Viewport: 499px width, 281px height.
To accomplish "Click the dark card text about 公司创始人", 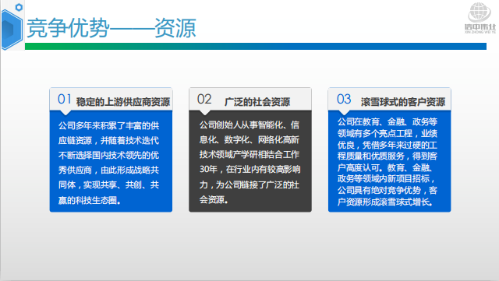I will 249,162.
